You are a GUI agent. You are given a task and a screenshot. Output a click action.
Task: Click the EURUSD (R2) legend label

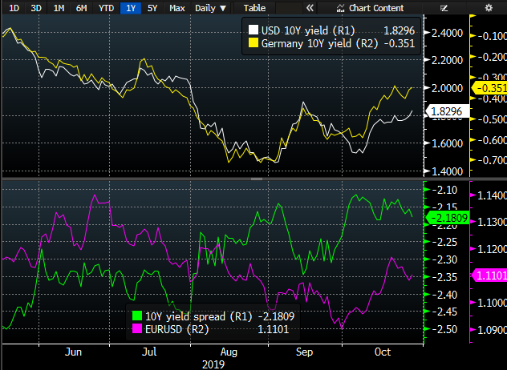pyautogui.click(x=176, y=329)
